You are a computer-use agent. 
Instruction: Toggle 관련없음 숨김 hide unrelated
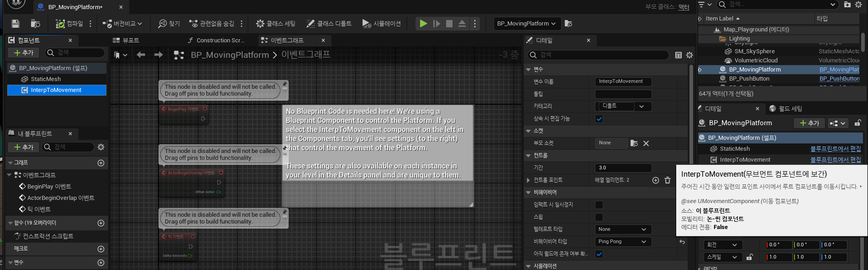click(211, 24)
